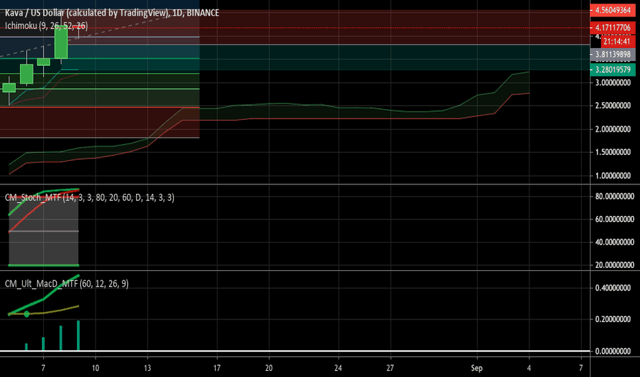Open the CM_Ult_MacD_MTF indicator legend
640x377 pixels.
point(67,284)
